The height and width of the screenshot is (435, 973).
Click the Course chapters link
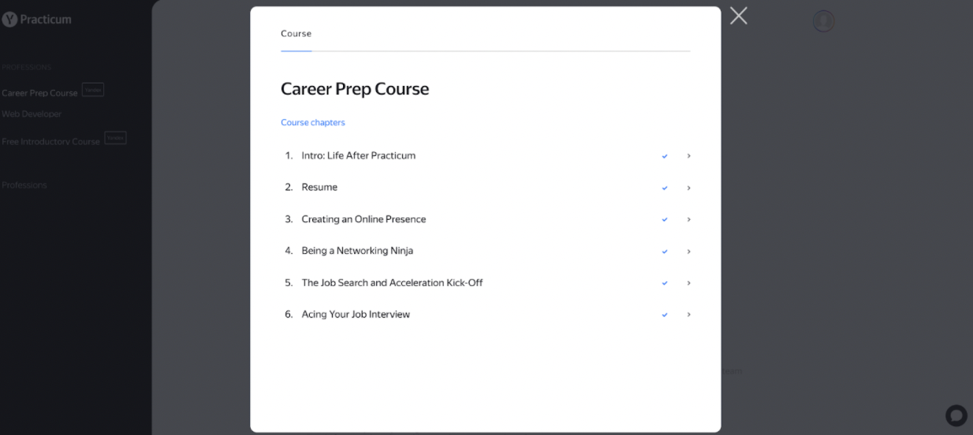click(313, 123)
